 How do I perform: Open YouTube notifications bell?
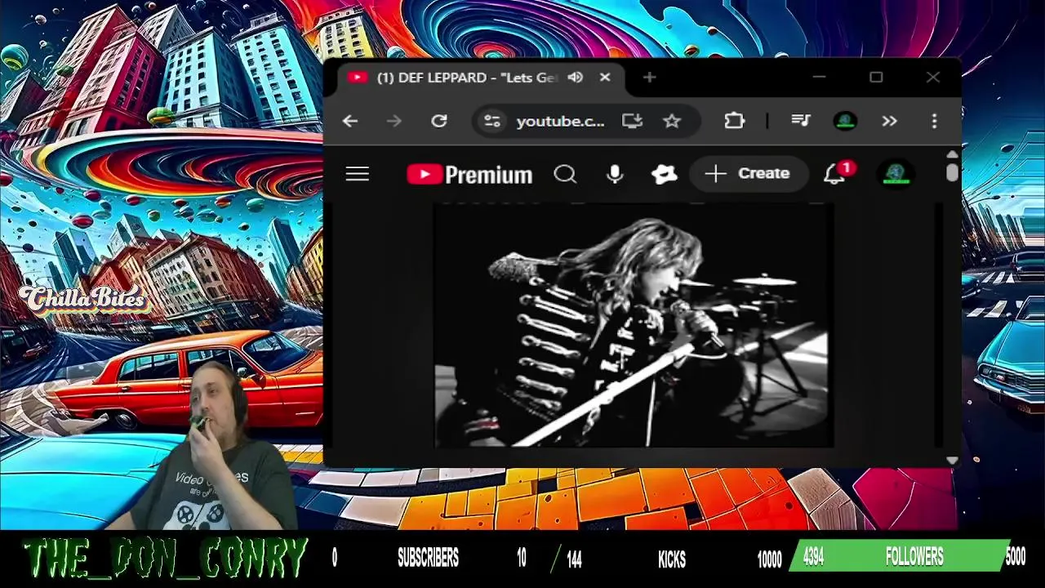(x=834, y=174)
